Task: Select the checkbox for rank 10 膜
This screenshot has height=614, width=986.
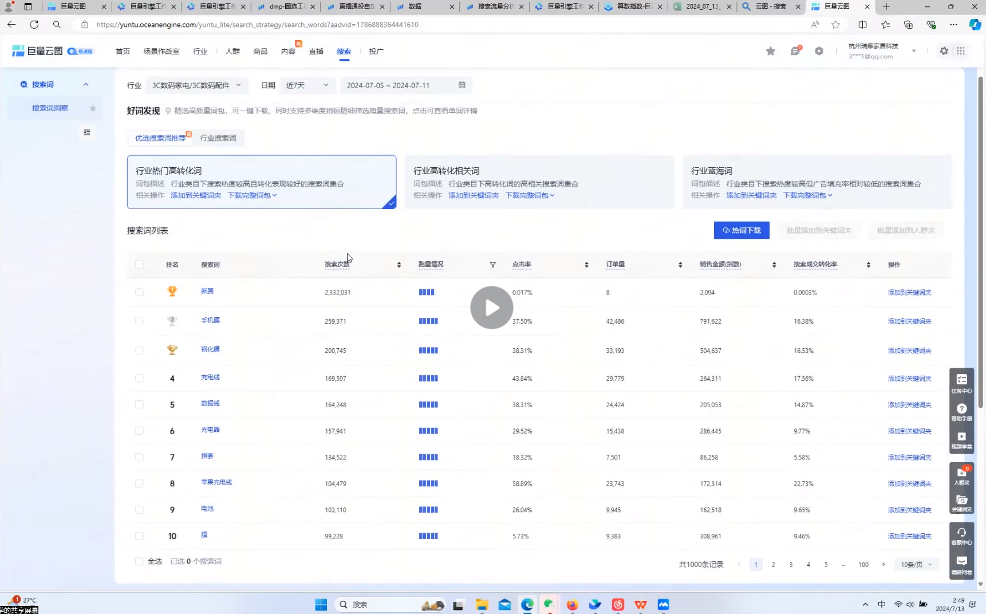Action: click(x=139, y=536)
